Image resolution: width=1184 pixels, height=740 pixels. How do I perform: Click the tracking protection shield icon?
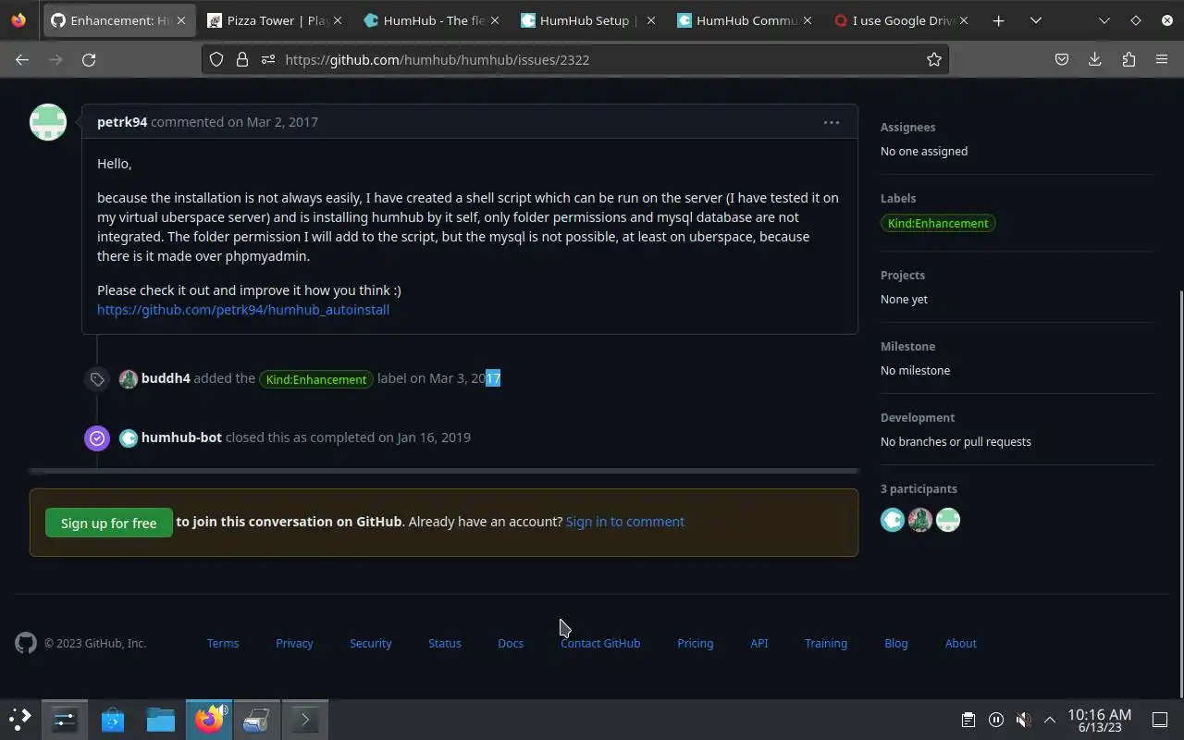pyautogui.click(x=216, y=59)
